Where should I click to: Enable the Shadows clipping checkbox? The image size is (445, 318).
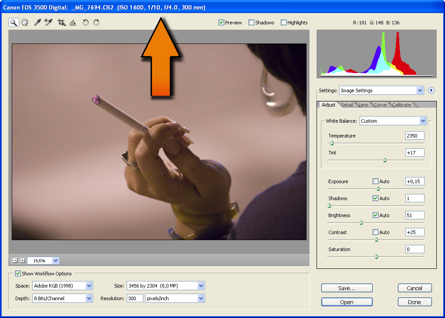coord(251,22)
